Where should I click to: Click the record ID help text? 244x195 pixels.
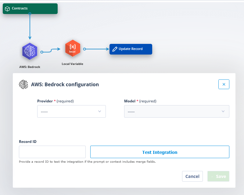coord(87,162)
